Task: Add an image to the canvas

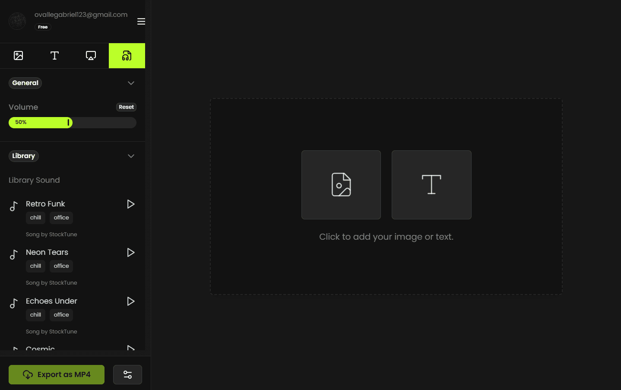Action: pos(341,185)
